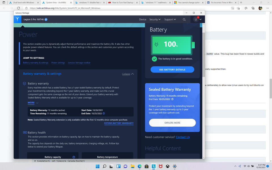
Task: Click the site lock icon in address bar
Action: (26, 8)
